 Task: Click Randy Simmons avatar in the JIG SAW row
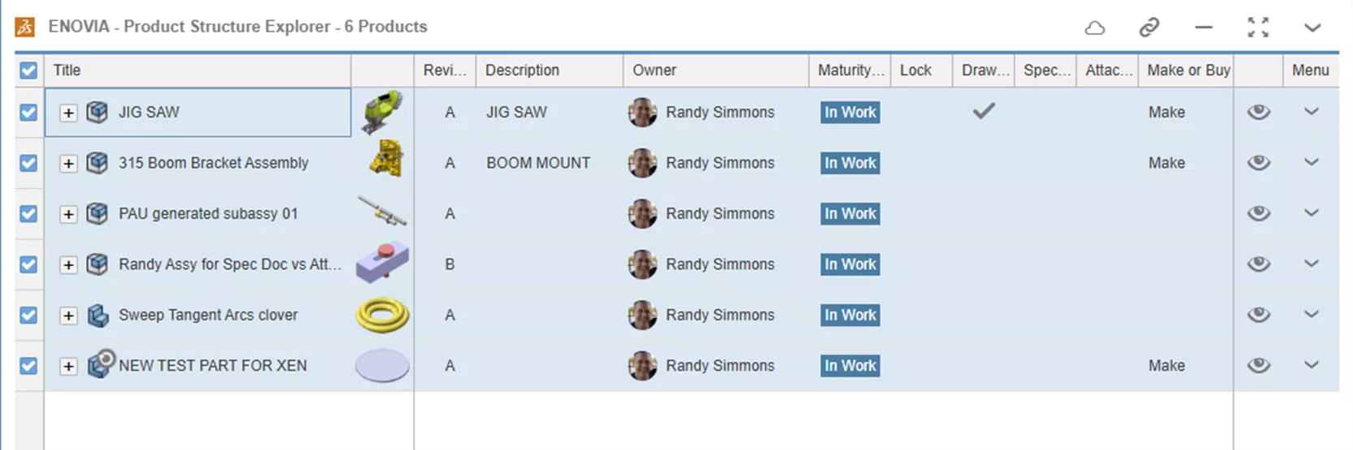pyautogui.click(x=642, y=113)
